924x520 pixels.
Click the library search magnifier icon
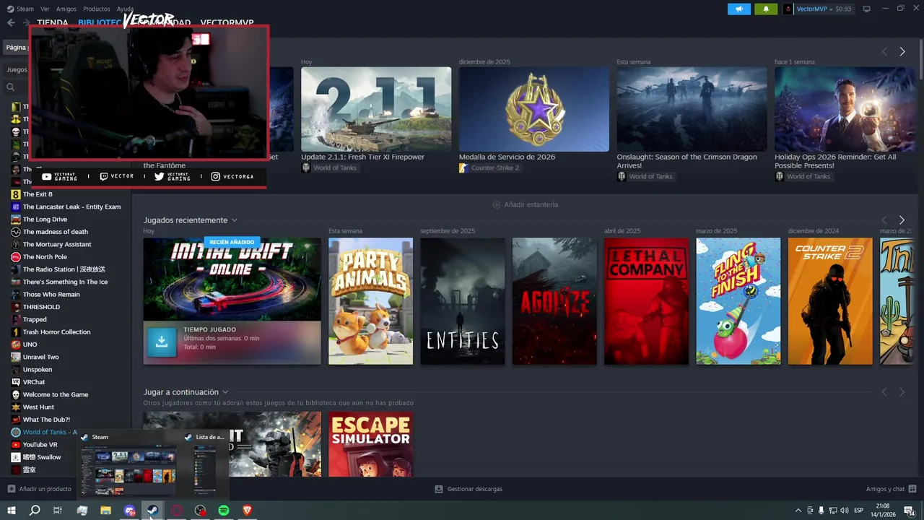coord(11,87)
